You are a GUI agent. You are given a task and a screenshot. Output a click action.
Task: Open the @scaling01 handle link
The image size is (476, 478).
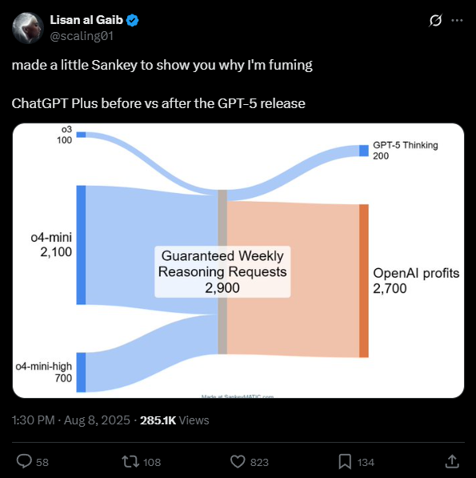[x=82, y=36]
